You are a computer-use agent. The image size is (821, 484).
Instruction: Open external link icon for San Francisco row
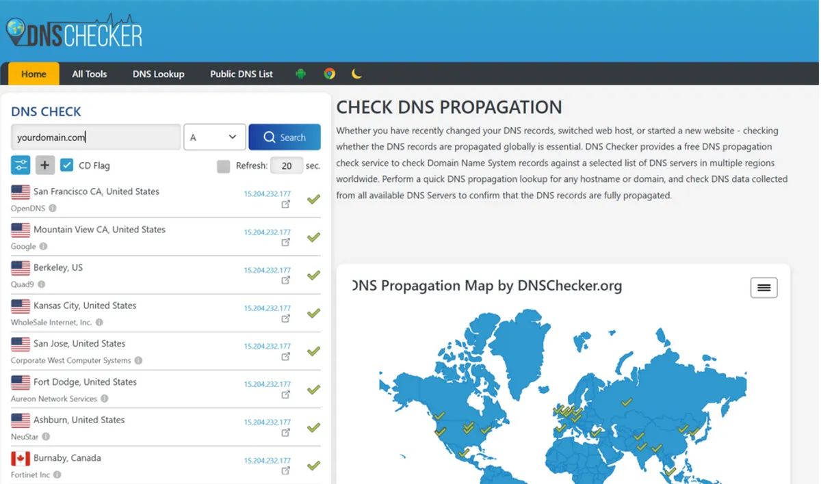[286, 204]
